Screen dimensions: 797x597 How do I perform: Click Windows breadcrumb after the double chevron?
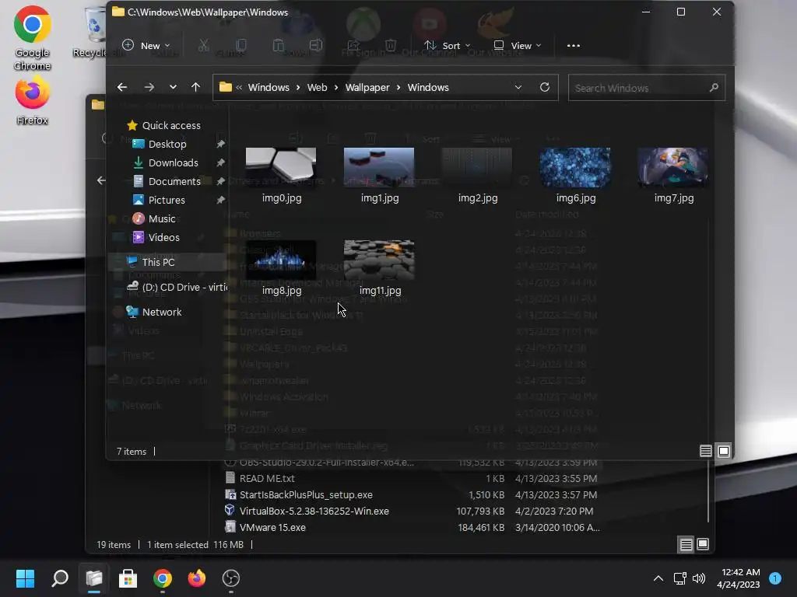click(x=269, y=87)
